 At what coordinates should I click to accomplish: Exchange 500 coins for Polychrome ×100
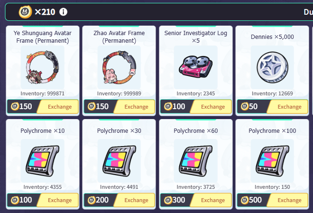click(288, 200)
